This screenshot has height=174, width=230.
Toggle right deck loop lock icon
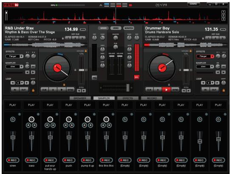pyautogui.click(x=224, y=90)
